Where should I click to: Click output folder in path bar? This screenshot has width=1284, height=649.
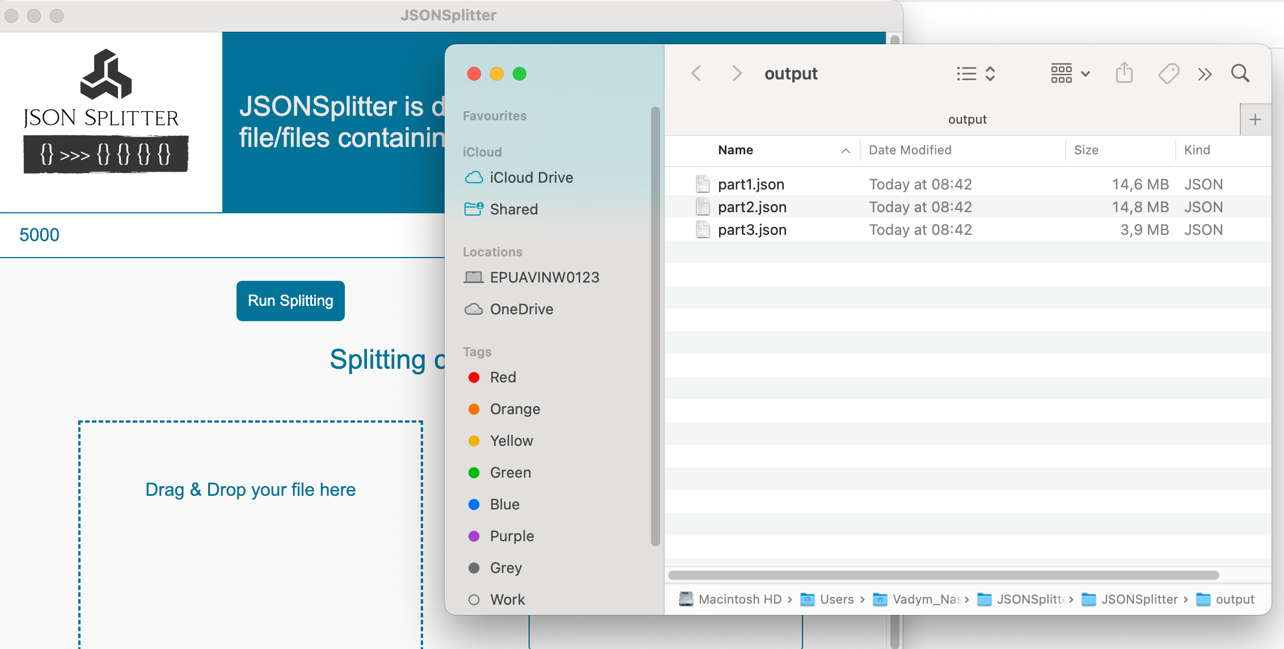tap(1225, 599)
